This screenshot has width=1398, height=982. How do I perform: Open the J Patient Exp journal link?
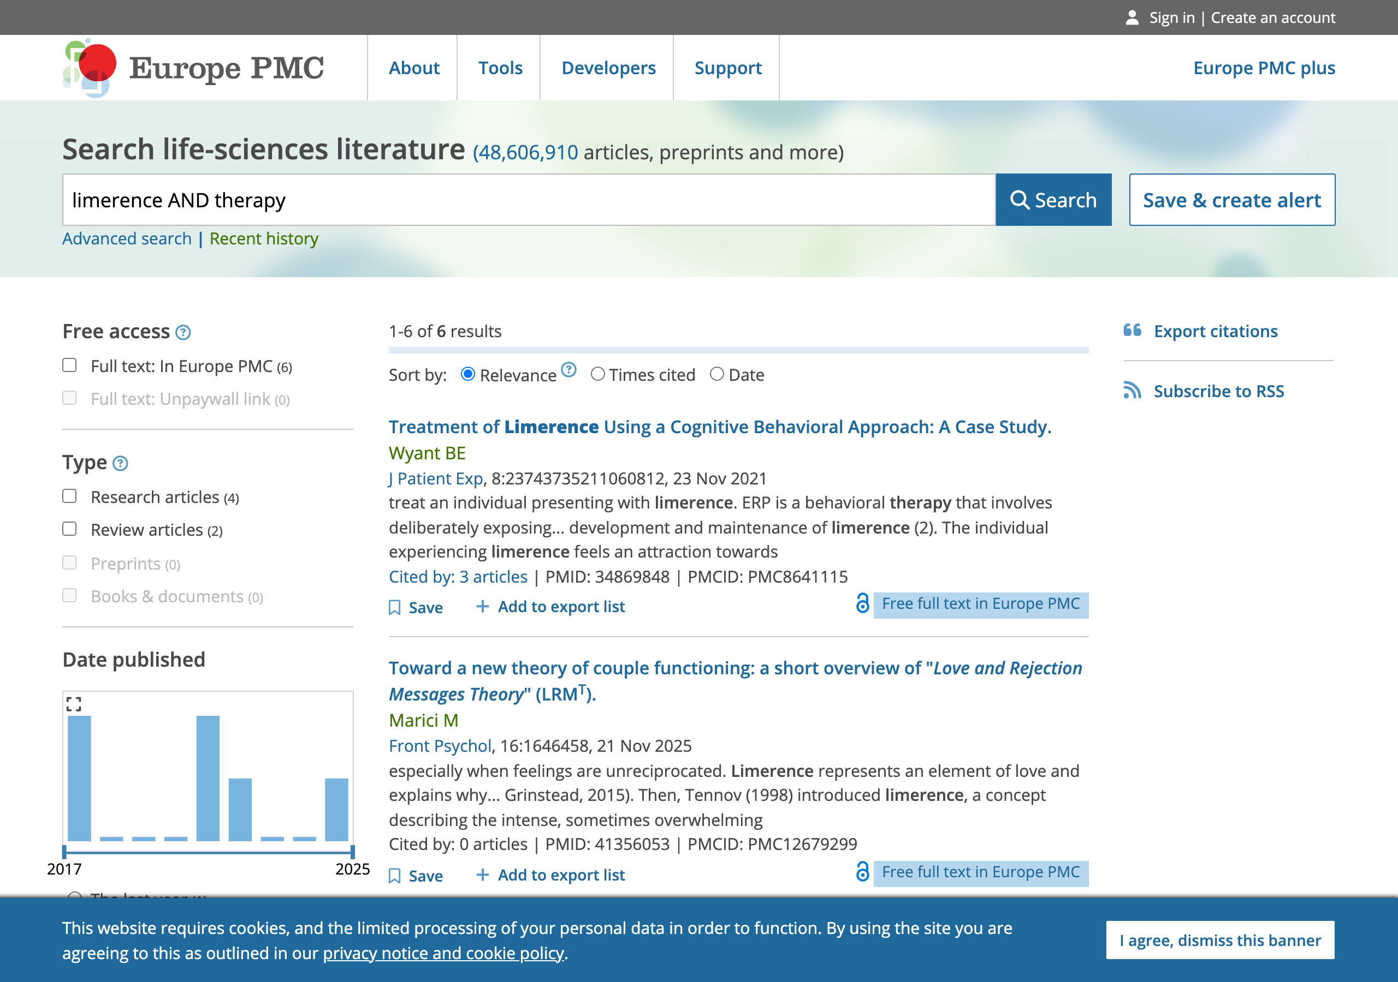[435, 478]
